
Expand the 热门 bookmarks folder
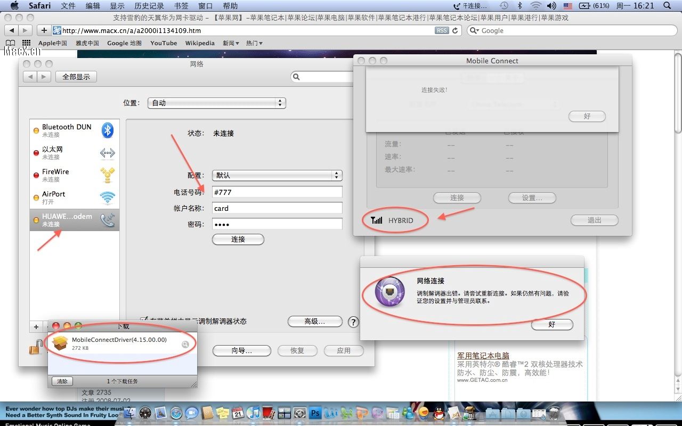click(x=254, y=43)
